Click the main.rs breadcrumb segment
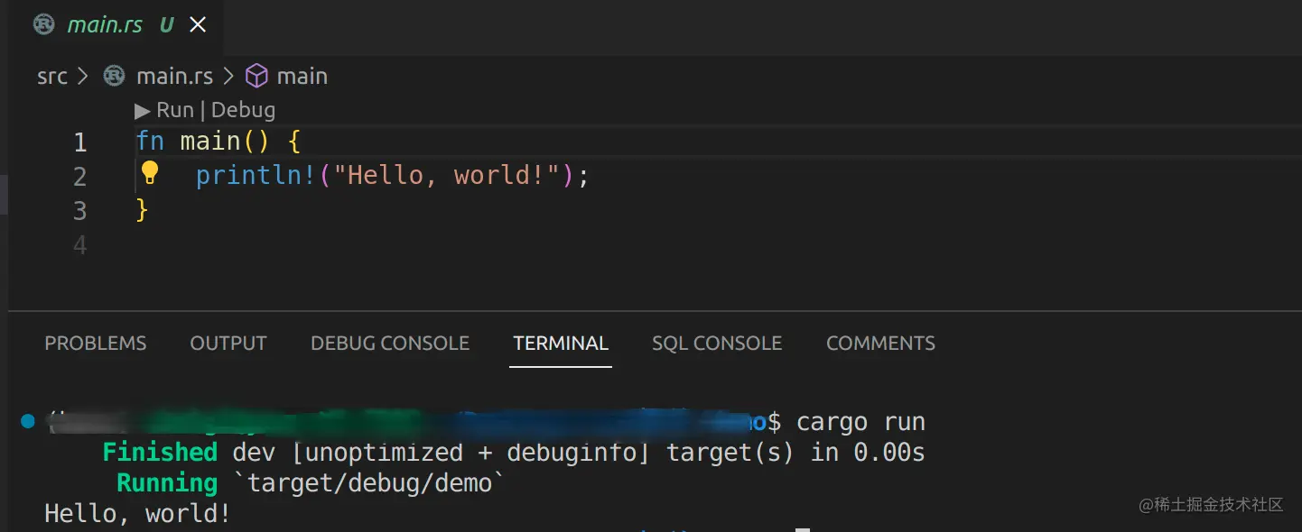 pyautogui.click(x=174, y=77)
